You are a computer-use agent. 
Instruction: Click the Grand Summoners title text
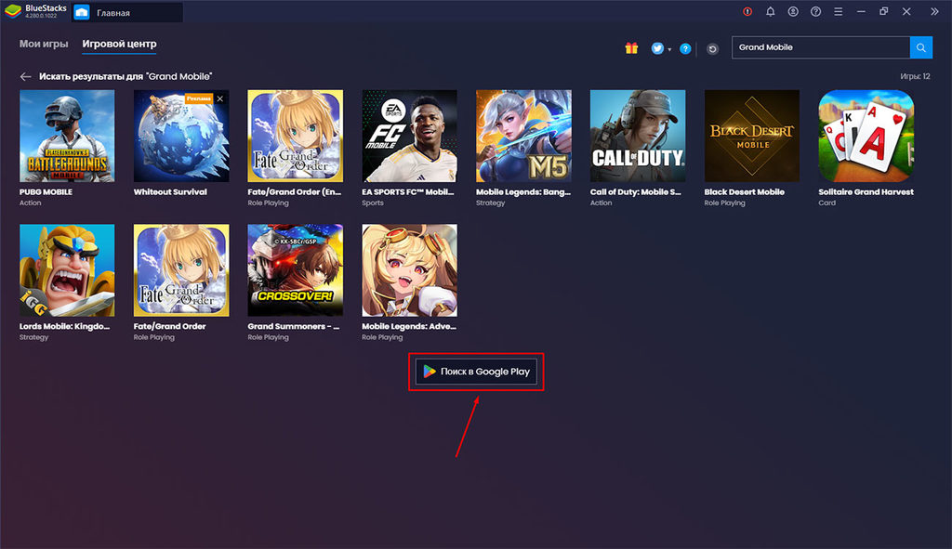click(293, 326)
